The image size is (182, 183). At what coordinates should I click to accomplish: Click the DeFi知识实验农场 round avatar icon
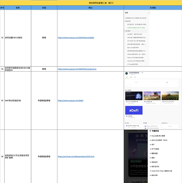click(x=126, y=73)
